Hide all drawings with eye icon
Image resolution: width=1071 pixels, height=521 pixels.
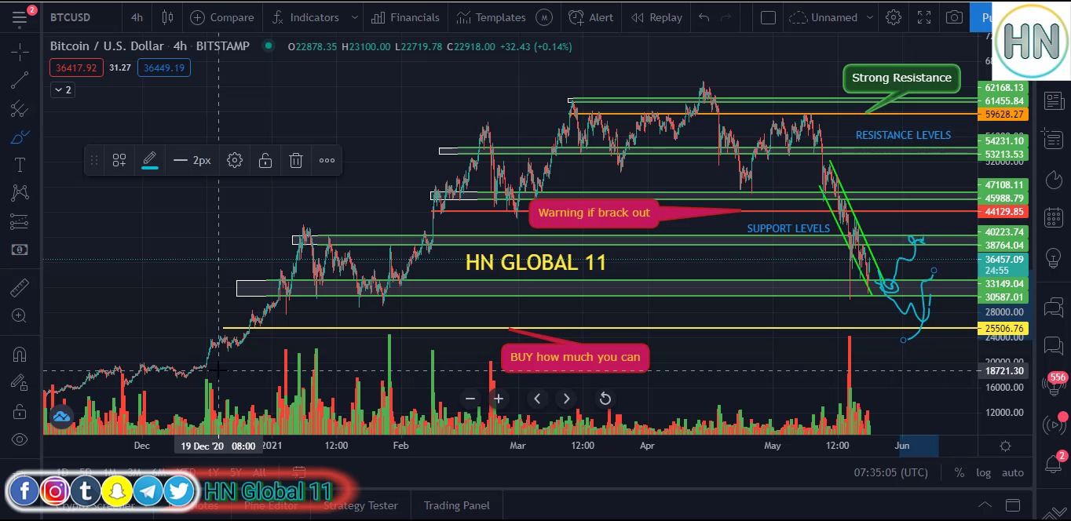pyautogui.click(x=20, y=439)
